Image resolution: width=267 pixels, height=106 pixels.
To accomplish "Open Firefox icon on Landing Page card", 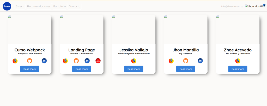I will click(x=65, y=61).
